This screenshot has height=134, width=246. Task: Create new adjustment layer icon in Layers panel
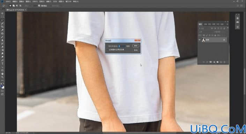point(214,62)
